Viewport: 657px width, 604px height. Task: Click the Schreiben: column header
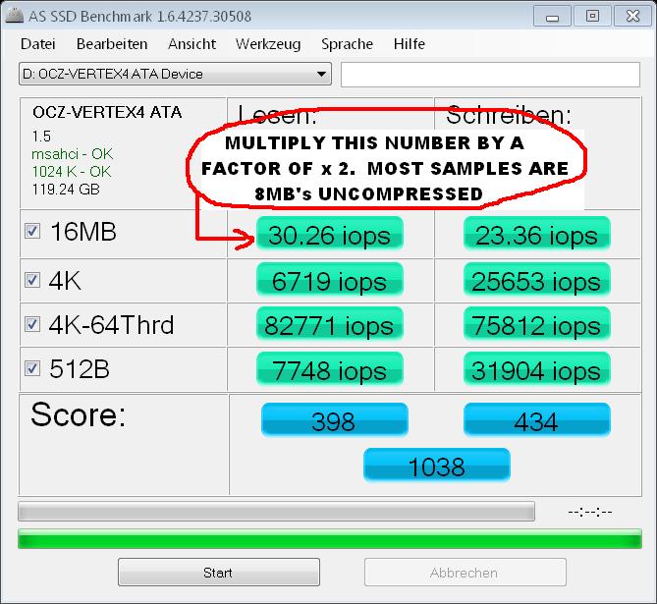509,115
